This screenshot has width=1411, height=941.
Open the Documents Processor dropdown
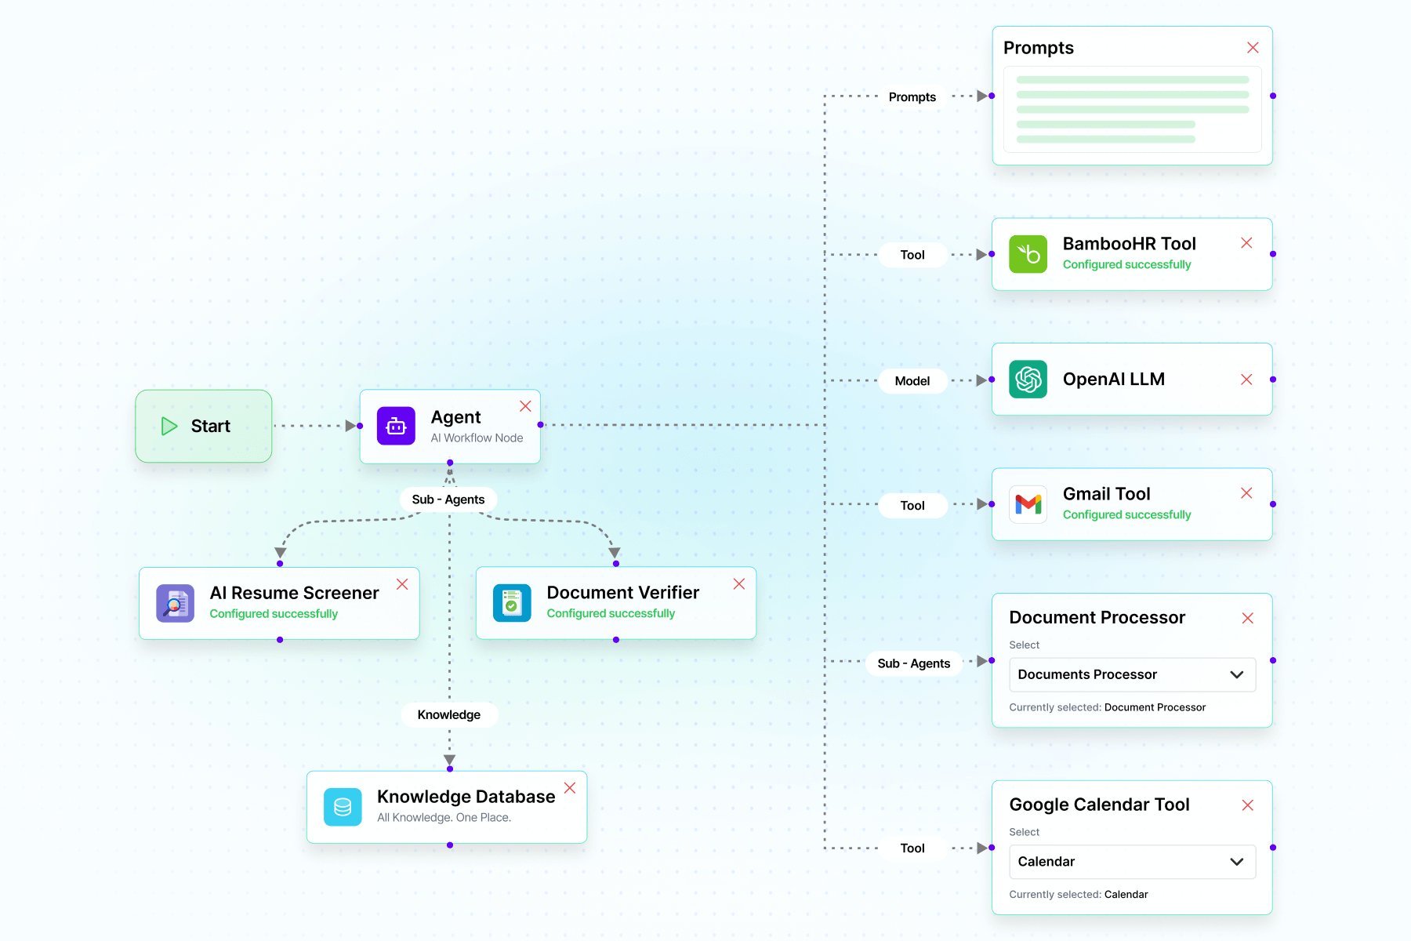(x=1131, y=674)
